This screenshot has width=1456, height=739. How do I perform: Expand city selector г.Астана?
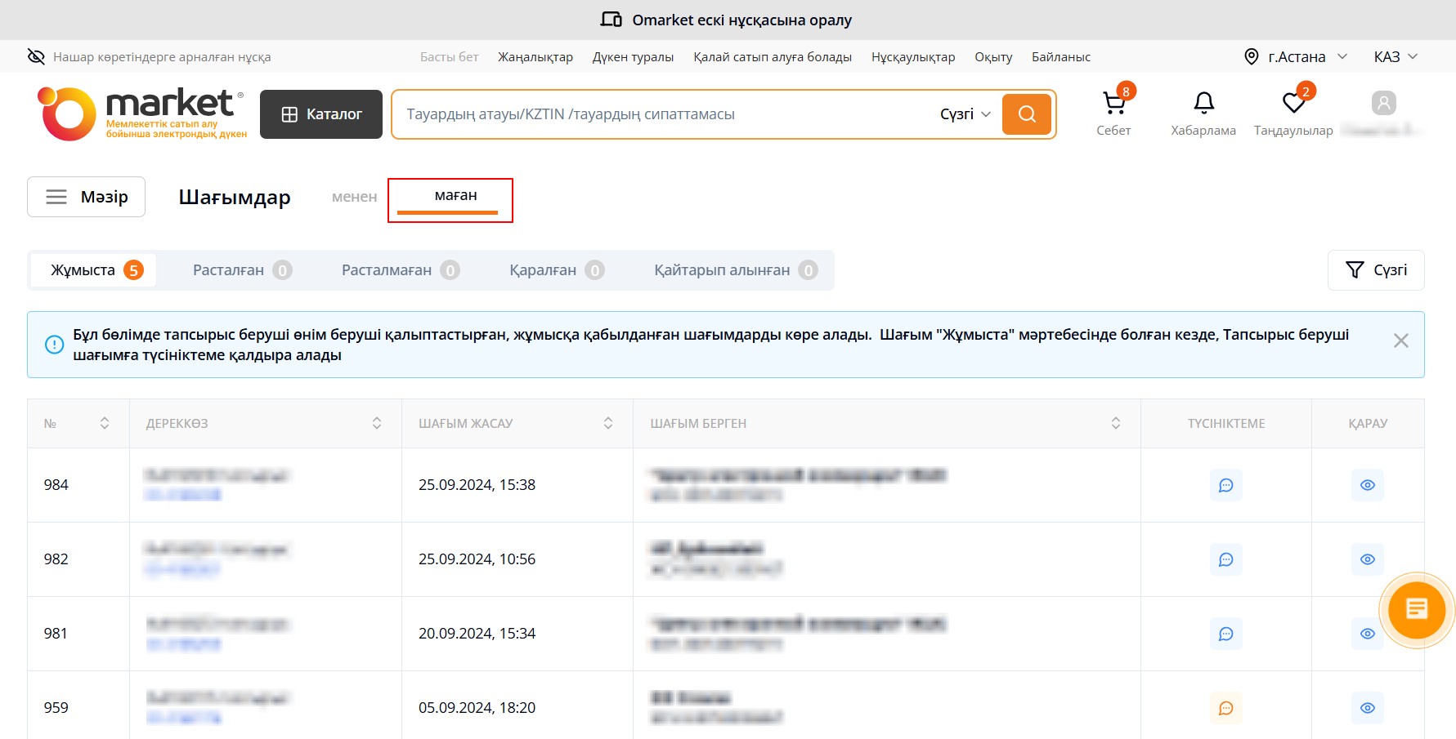click(x=1295, y=57)
